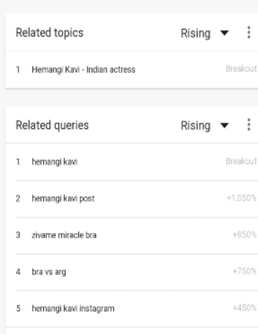Viewport: 258px width, 334px height.
Task: Click the +450% growth value
Action: point(244,308)
